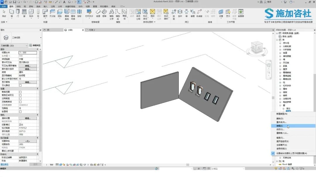The height and width of the screenshot is (177, 316).
Task: Choose 删除(D) from the context menu
Action: click(293, 119)
